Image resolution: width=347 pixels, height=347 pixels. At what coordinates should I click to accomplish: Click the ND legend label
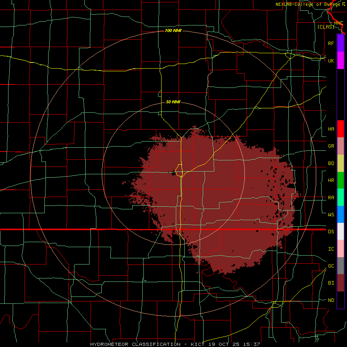point(331,300)
